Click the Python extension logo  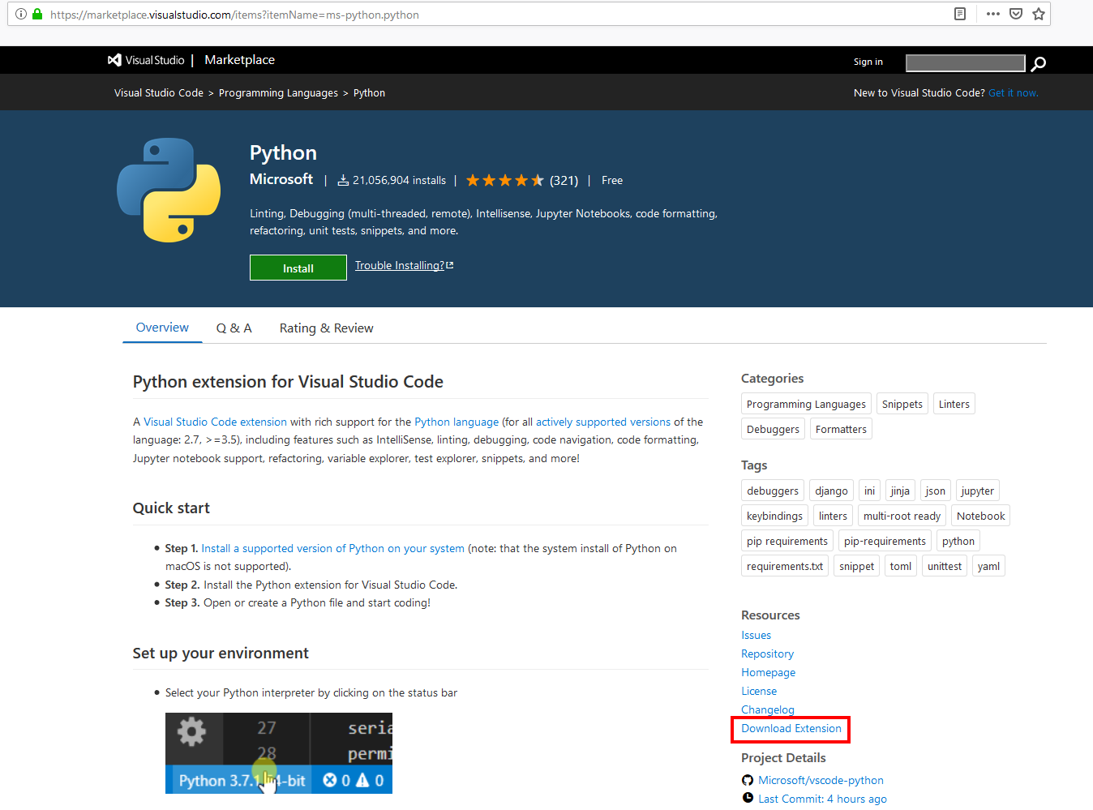(169, 190)
